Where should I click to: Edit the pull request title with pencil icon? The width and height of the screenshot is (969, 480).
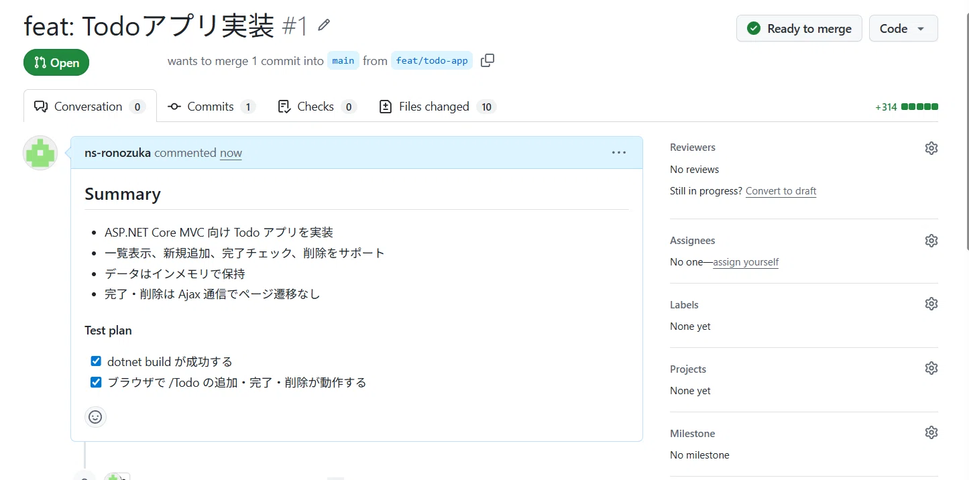(325, 25)
